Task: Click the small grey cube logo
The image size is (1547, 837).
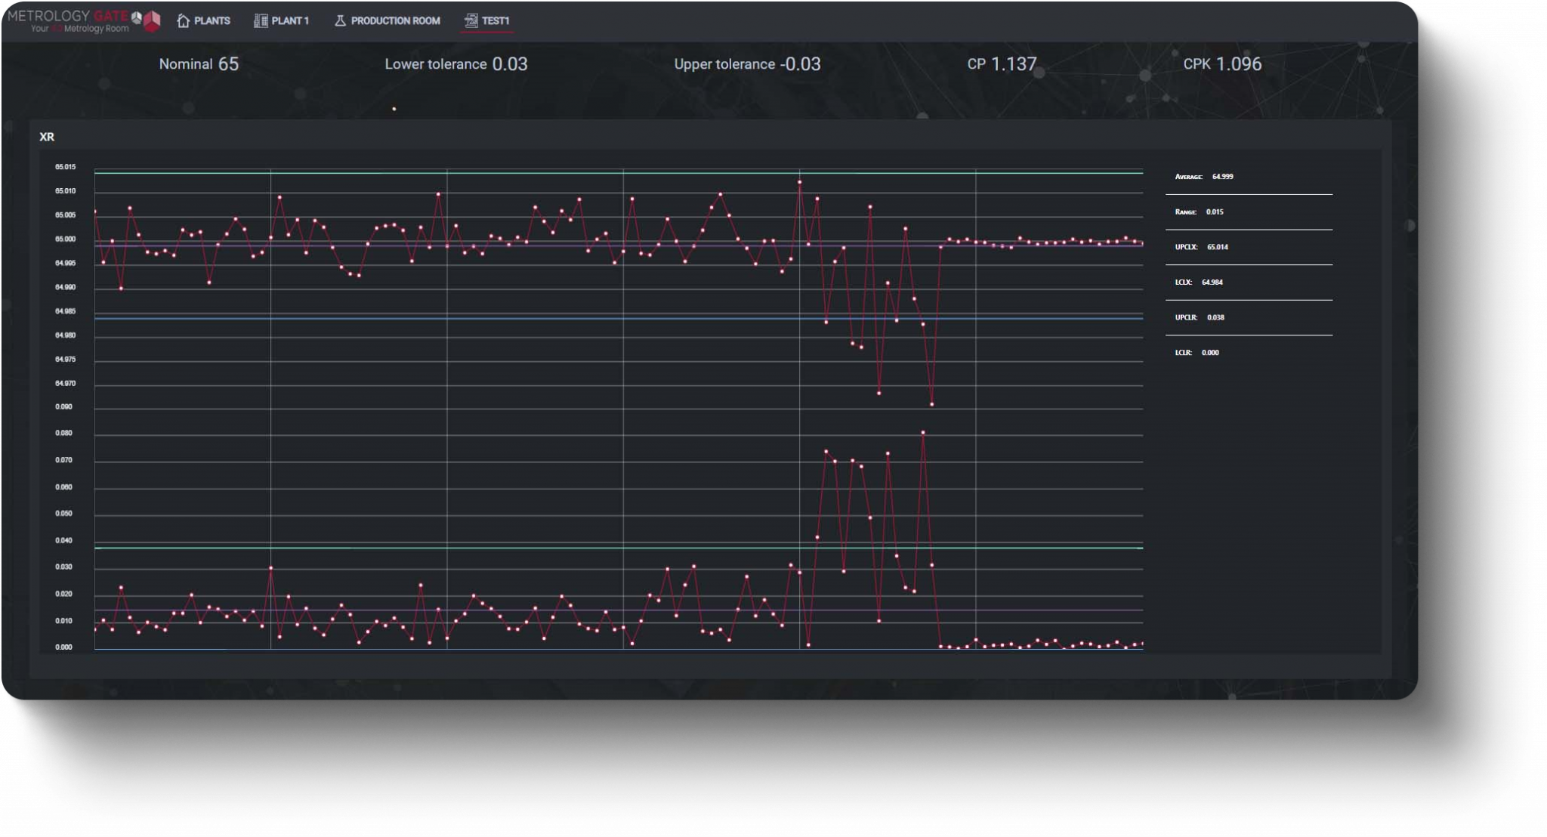Action: coord(137,17)
